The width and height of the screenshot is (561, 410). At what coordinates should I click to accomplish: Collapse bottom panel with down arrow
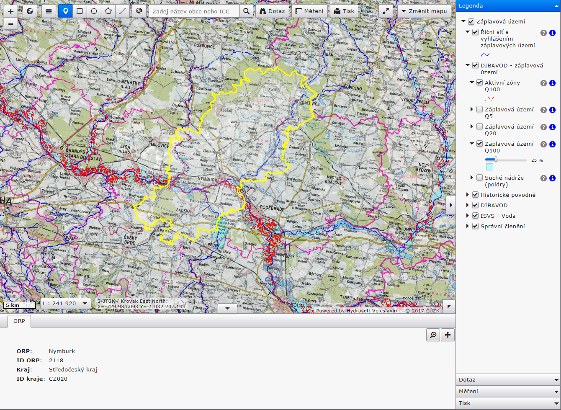[x=227, y=308]
